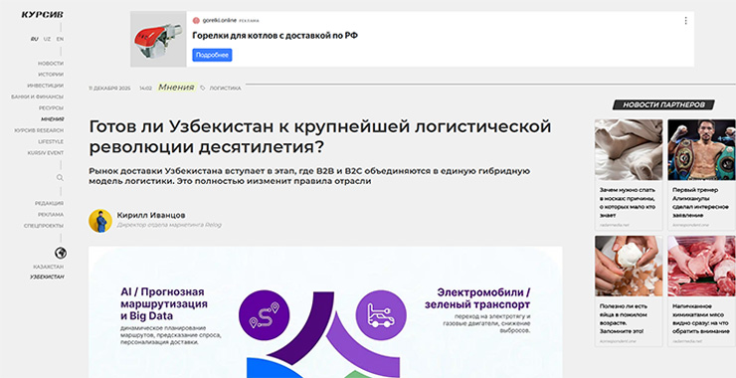736x378 pixels.
Task: Open raw meat partner thumbnail
Action: point(702,267)
